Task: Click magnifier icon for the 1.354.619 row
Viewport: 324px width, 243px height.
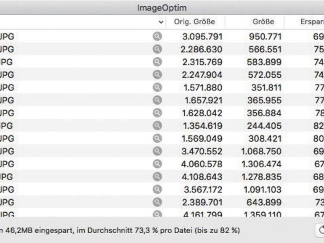Action: coord(157,125)
